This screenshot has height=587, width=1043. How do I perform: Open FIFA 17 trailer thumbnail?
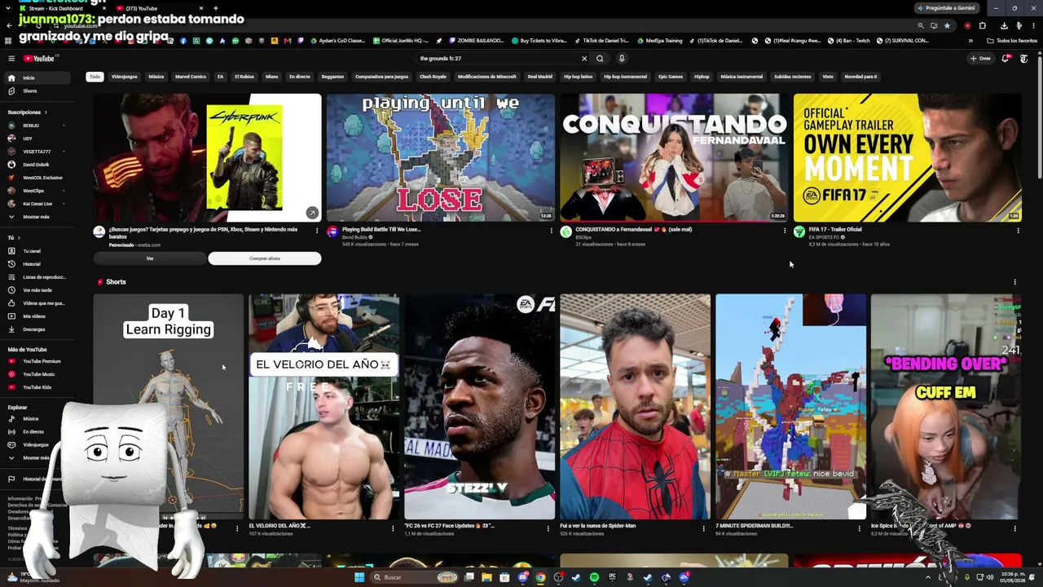pyautogui.click(x=907, y=157)
